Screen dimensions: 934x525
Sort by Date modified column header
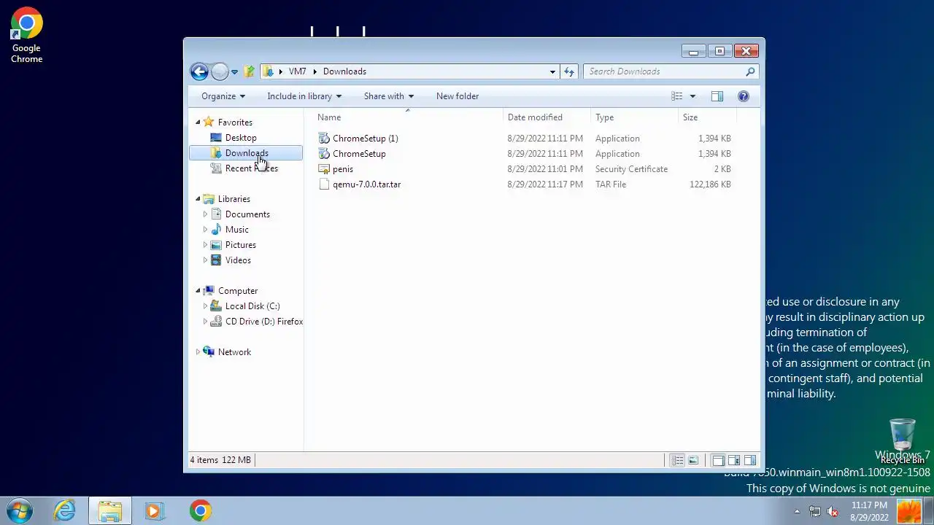coord(547,117)
